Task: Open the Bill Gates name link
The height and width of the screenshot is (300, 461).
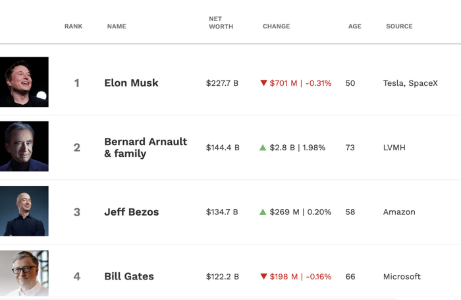Action: tap(128, 277)
